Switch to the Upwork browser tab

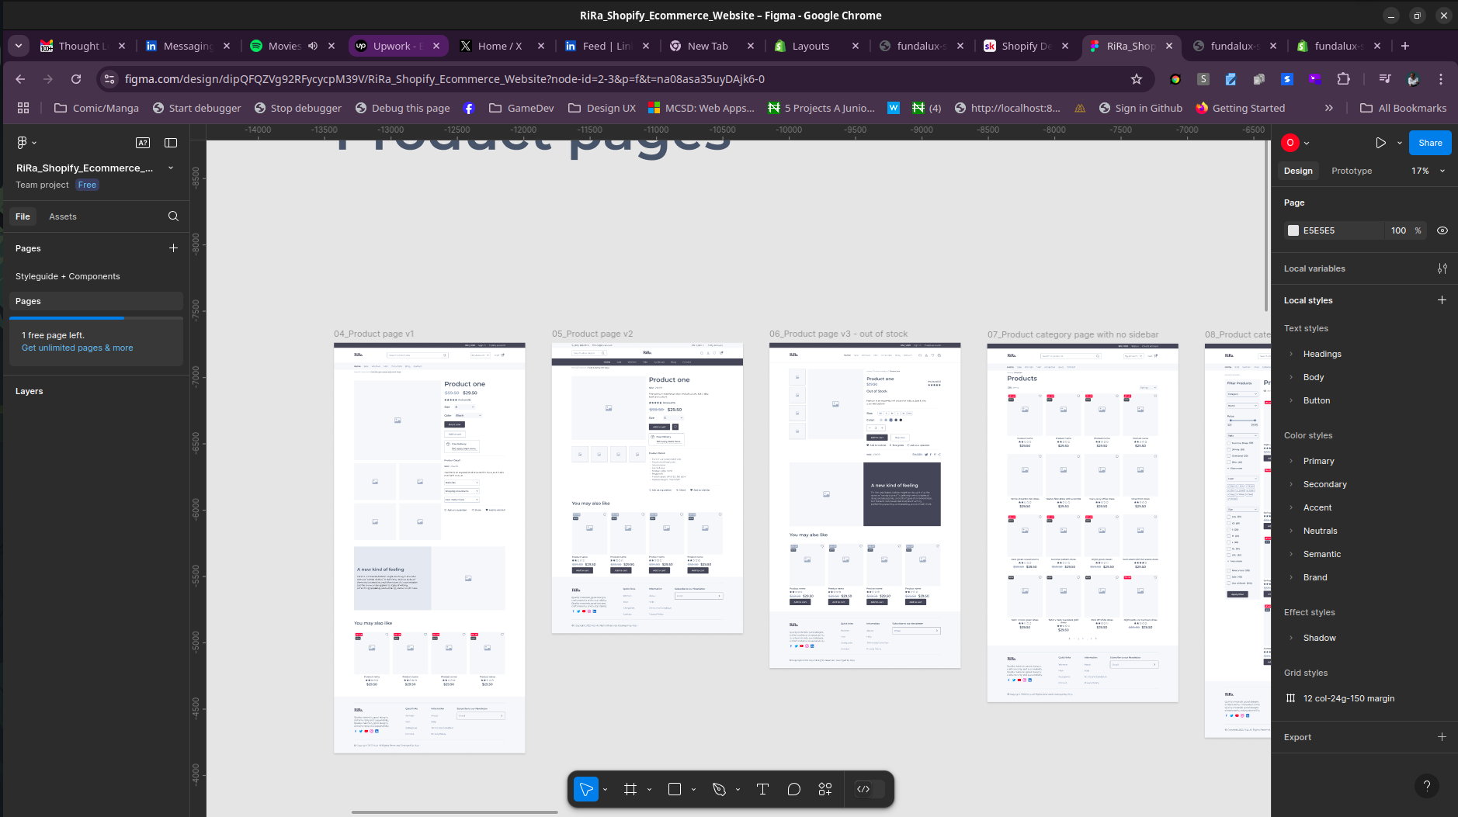(x=397, y=46)
